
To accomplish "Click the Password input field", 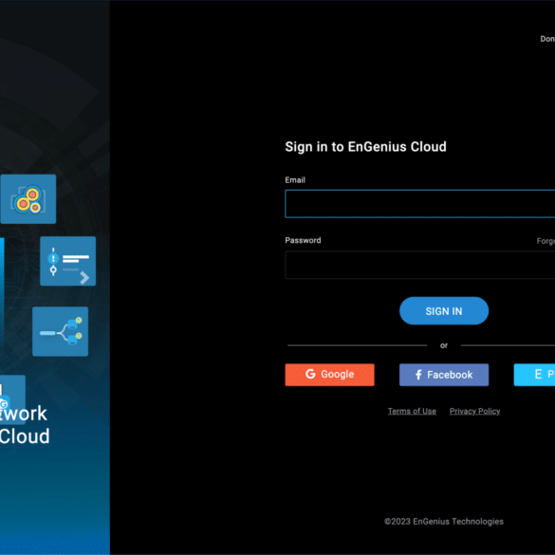I will tap(419, 265).
